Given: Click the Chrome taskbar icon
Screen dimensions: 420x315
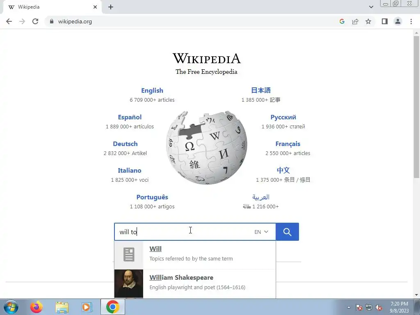Looking at the screenshot, I should point(112,307).
